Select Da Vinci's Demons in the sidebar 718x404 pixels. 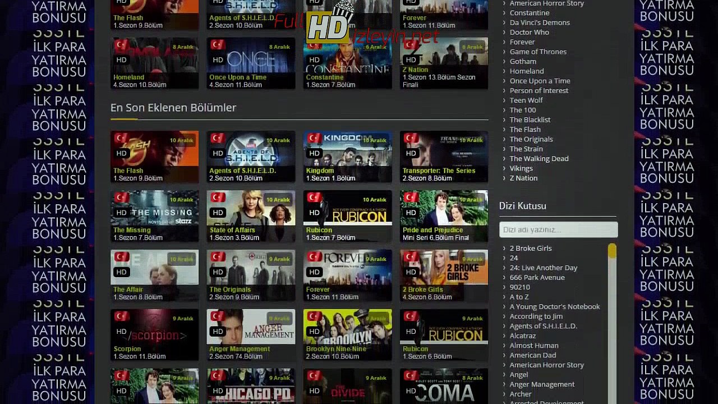540,22
